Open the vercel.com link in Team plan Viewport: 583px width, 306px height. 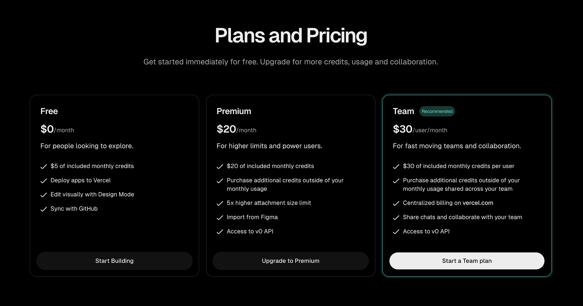click(x=478, y=203)
